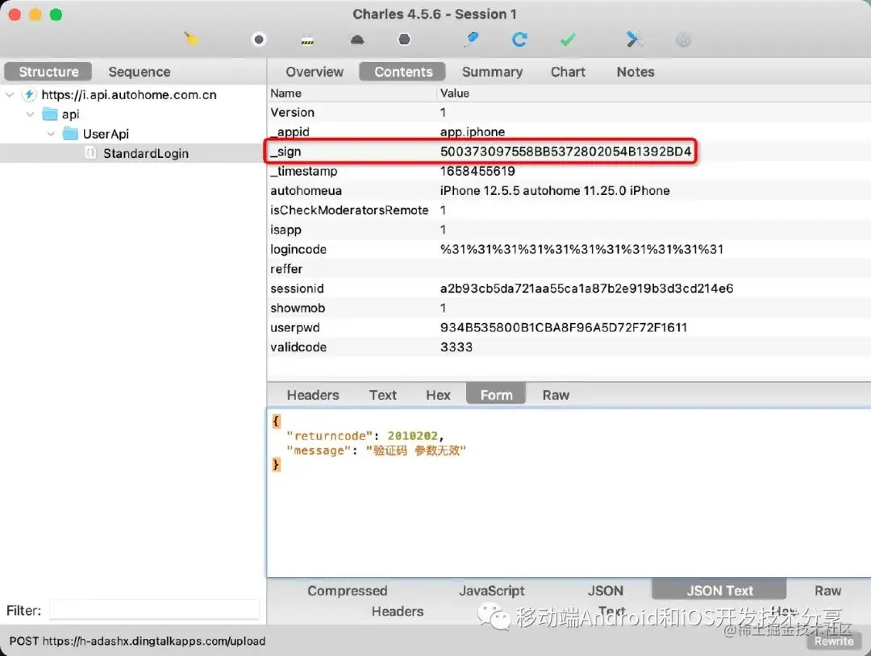
Task: Click the api folder icon
Action: (50, 114)
